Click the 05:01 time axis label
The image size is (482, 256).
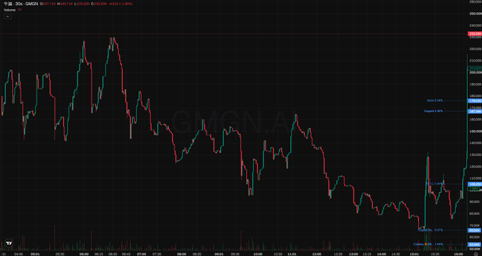(x=35, y=254)
